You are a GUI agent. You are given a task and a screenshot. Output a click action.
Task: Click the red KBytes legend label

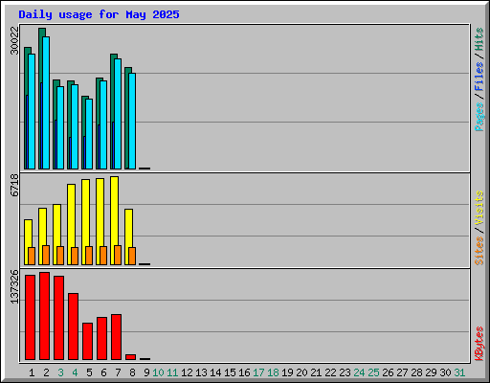[479, 344]
